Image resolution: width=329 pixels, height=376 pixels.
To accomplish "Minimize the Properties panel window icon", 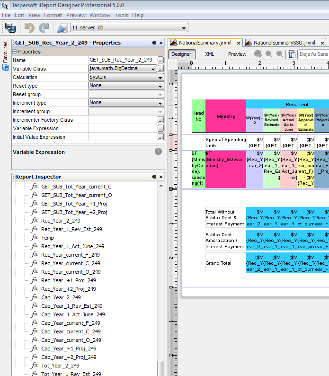I will coord(154,43).
